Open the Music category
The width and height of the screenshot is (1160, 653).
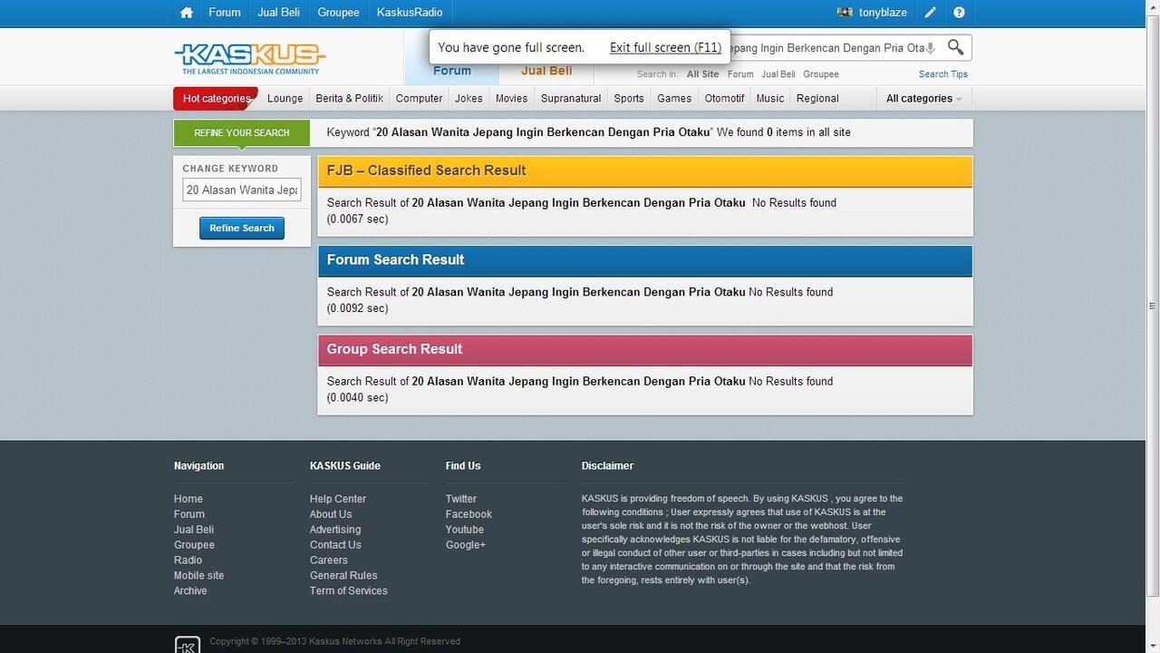pyautogui.click(x=770, y=98)
